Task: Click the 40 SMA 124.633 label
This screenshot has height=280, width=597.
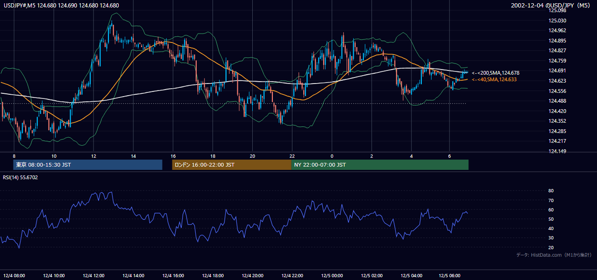Action: click(494, 80)
